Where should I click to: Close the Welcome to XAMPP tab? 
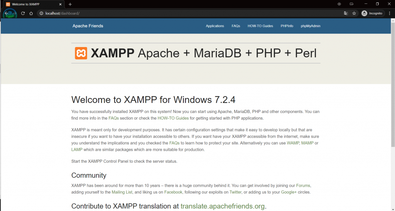pos(61,4)
